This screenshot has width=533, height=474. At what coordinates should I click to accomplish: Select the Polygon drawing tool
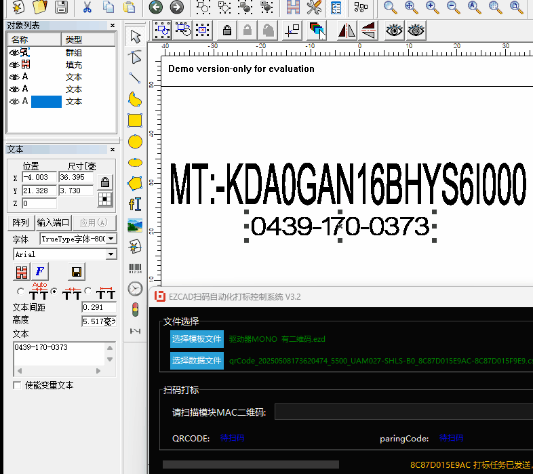135,183
